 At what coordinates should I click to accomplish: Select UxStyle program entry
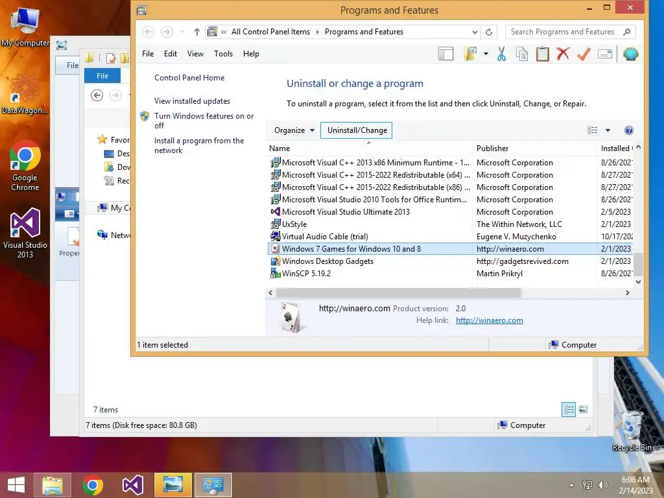pos(450,224)
